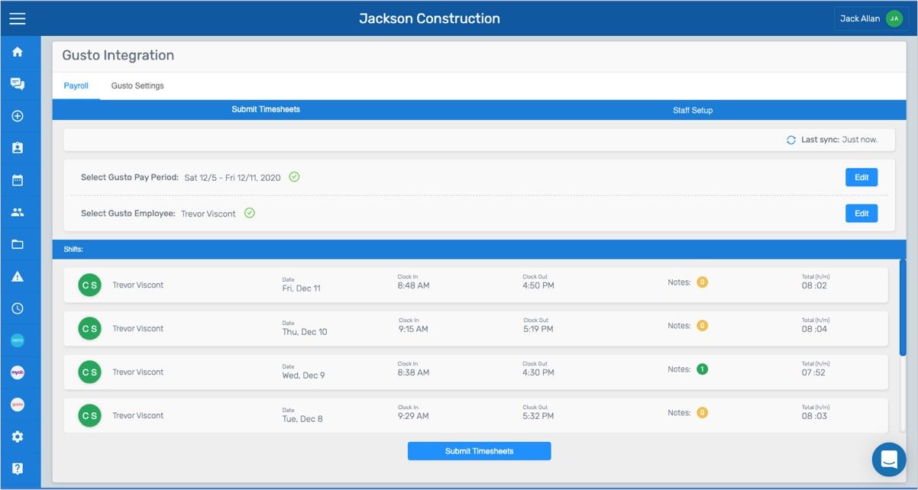
Task: Click the Jackson Construction title
Action: [430, 18]
